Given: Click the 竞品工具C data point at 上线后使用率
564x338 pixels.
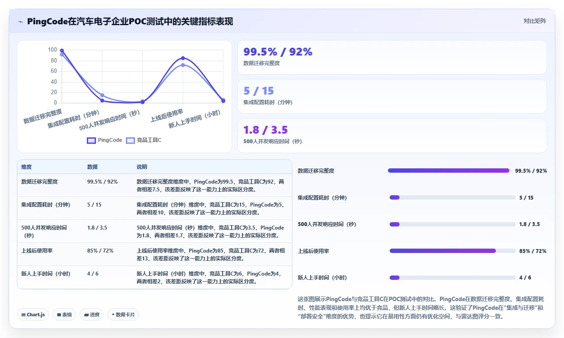Looking at the screenshot, I should pyautogui.click(x=183, y=65).
